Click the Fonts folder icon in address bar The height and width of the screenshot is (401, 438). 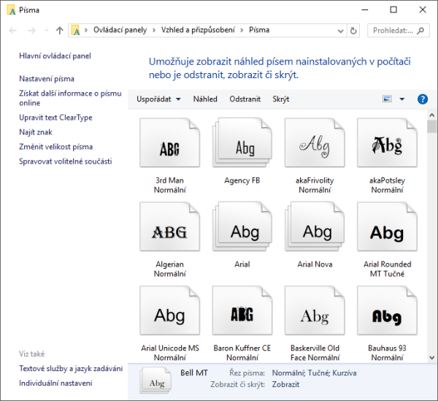75,30
